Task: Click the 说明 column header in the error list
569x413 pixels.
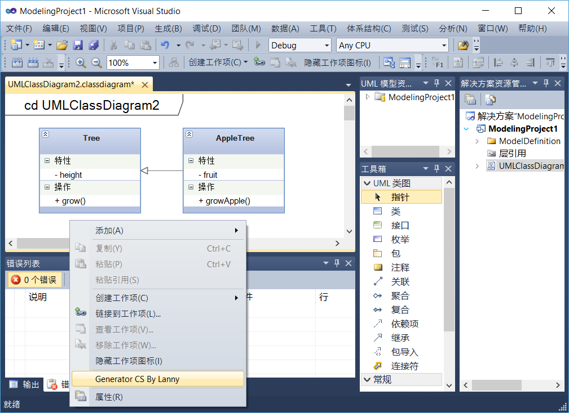Action: coord(38,297)
